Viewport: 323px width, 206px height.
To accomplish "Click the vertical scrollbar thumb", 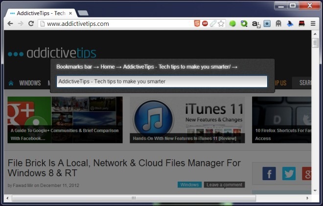I will click(315, 43).
